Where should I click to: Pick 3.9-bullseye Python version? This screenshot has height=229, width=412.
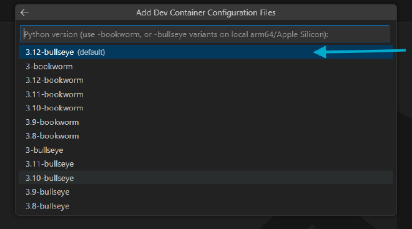(206, 192)
